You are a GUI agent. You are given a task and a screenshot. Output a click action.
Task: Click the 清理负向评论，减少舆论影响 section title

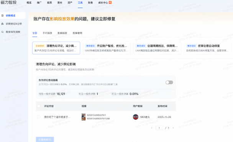56,64
